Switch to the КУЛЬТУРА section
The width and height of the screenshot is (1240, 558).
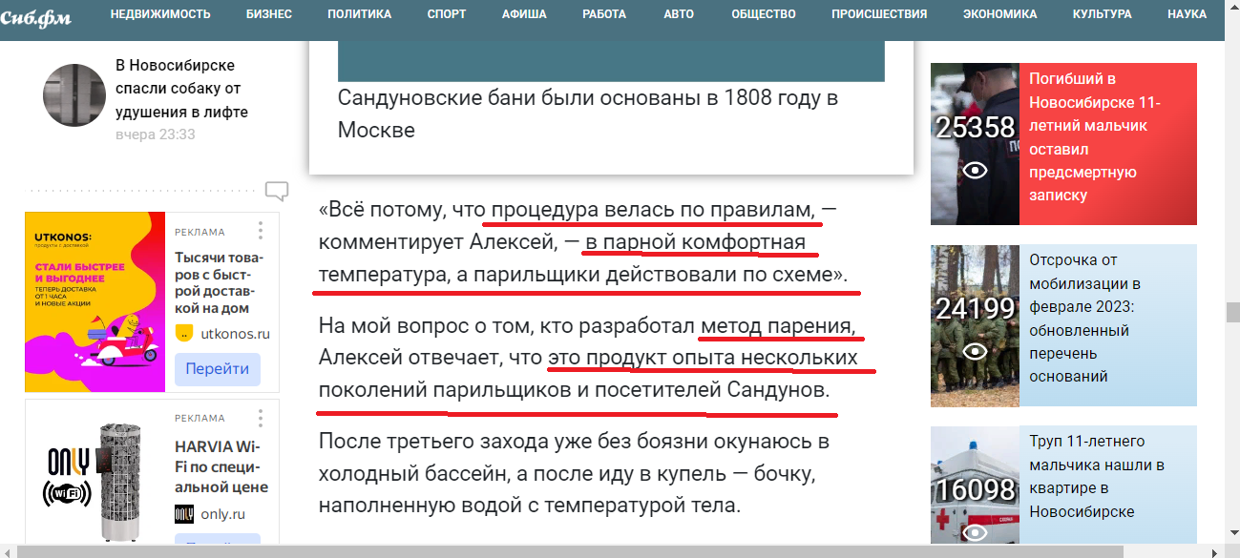(x=1102, y=14)
